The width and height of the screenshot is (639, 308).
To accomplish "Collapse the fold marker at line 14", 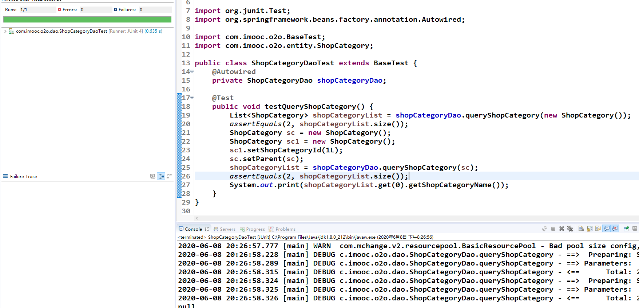I will 192,71.
